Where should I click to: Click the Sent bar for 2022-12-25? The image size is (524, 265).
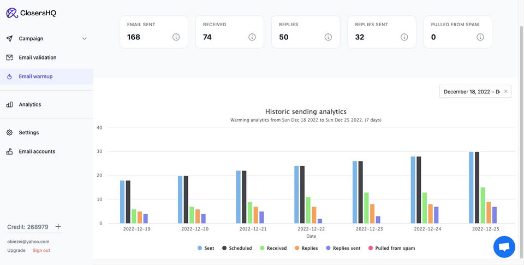[471, 187]
